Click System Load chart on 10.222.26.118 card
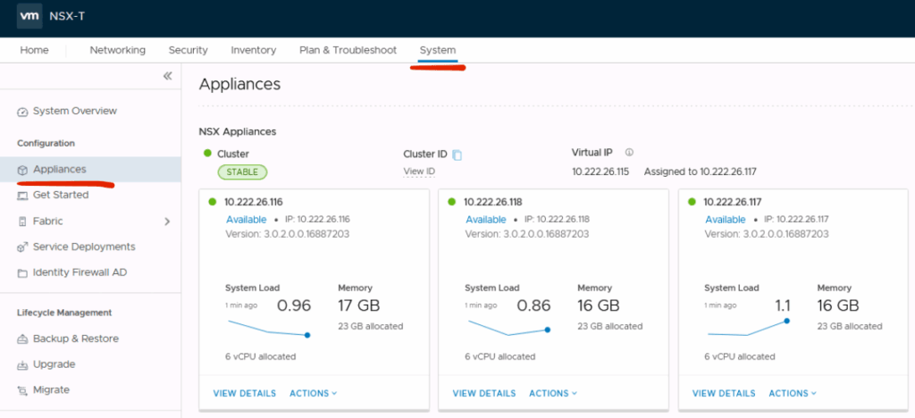 pos(508,328)
